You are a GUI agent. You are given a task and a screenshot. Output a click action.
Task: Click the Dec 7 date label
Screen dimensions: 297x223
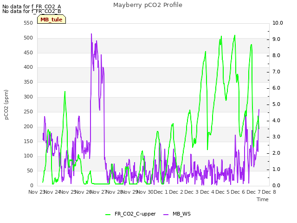(254, 192)
